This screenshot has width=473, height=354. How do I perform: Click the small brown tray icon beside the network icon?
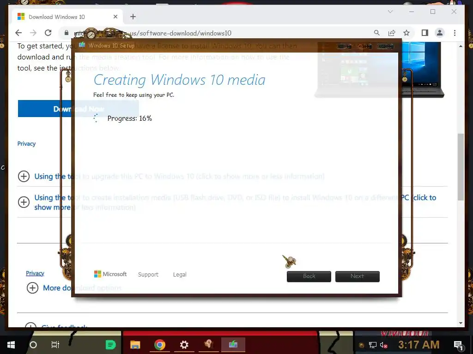pyautogui.click(x=361, y=345)
